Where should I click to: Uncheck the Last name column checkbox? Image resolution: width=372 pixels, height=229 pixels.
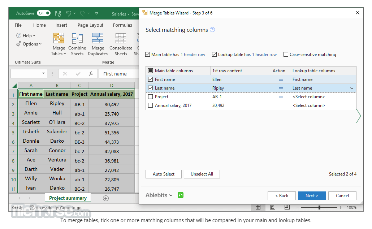tap(150, 88)
